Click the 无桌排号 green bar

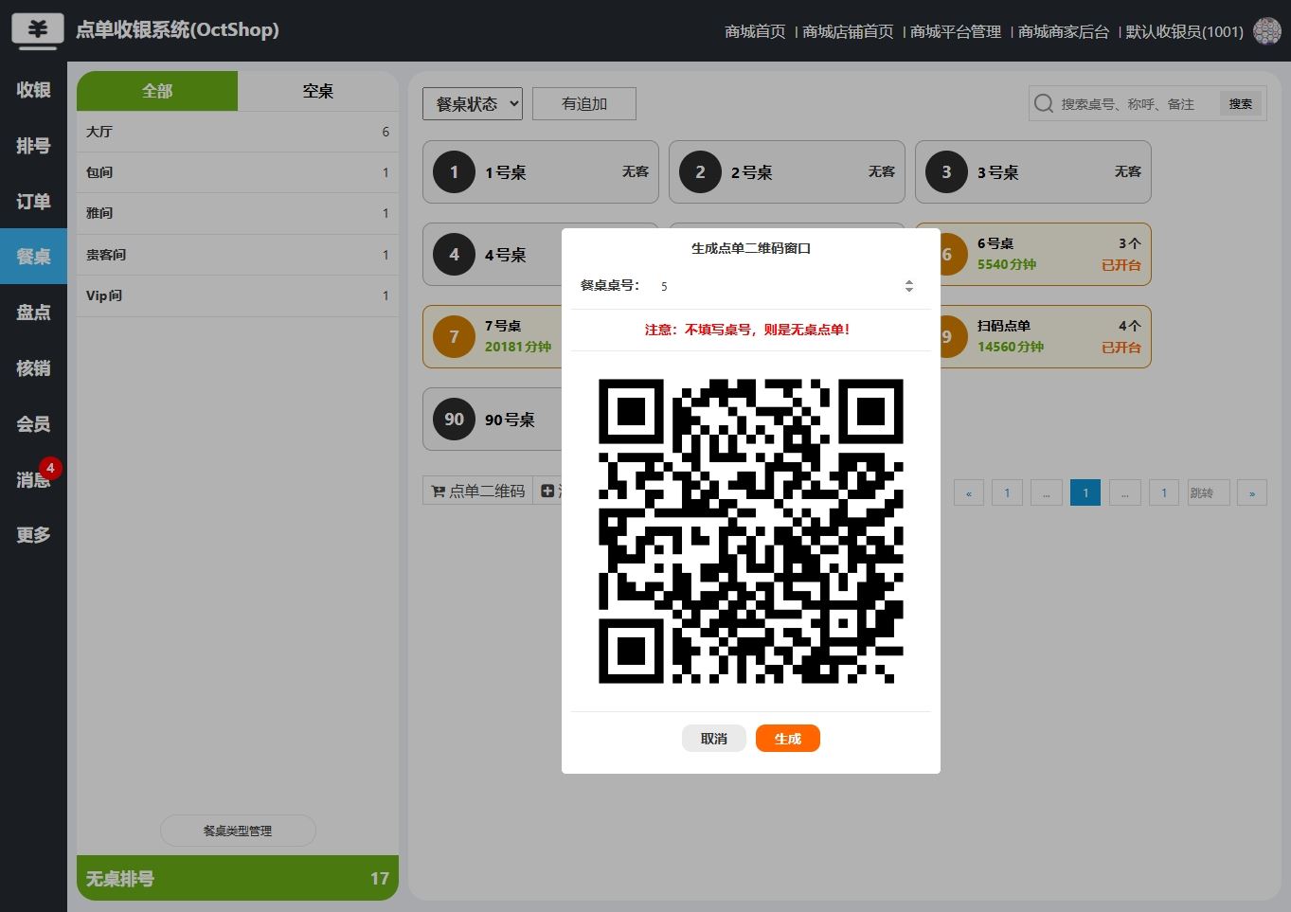pyautogui.click(x=238, y=878)
